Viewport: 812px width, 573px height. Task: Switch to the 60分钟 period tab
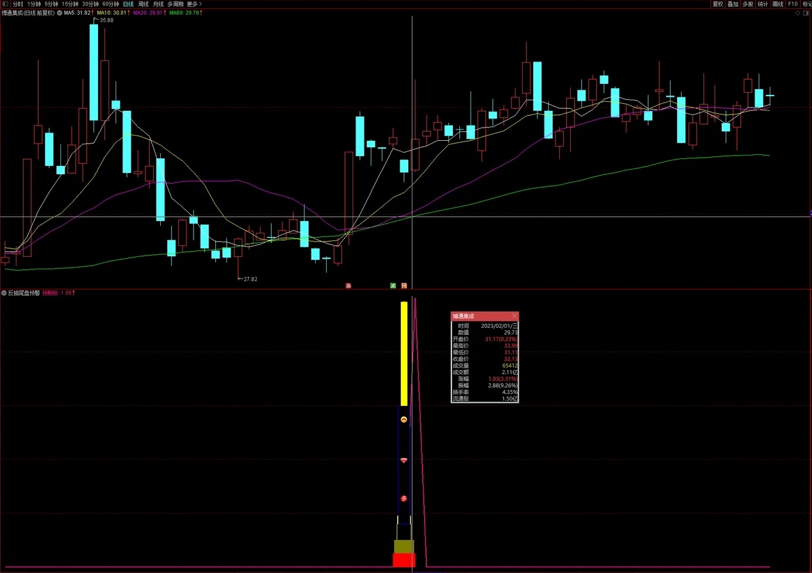click(x=110, y=4)
